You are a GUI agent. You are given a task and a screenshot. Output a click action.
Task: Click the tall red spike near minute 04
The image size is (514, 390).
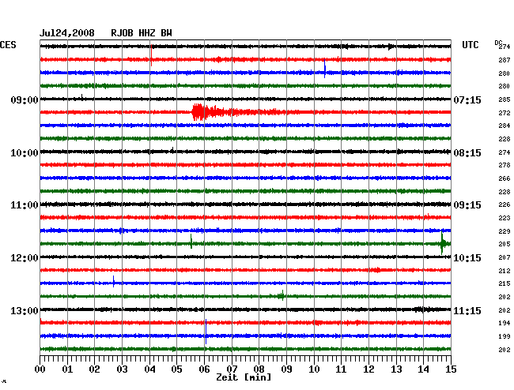151,55
